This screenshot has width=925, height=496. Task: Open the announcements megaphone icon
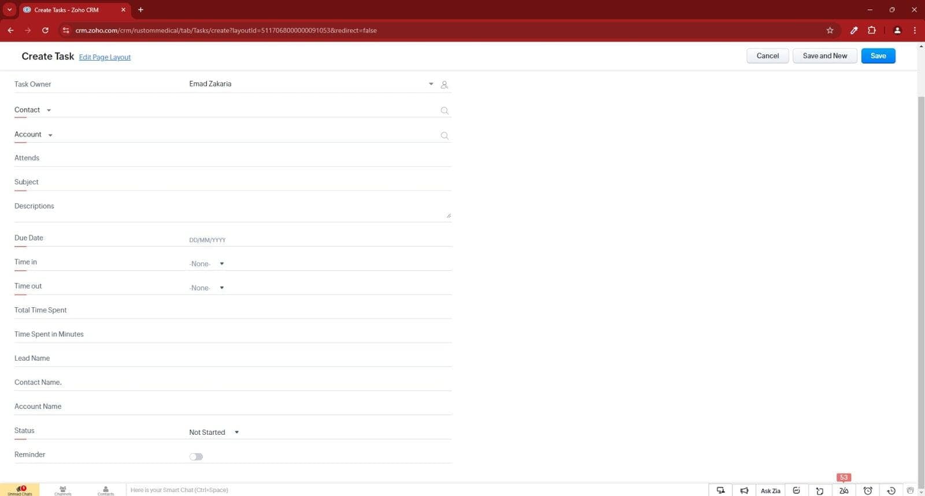tap(744, 490)
